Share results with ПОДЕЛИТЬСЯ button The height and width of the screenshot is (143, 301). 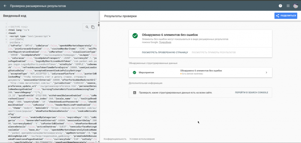click(286, 16)
